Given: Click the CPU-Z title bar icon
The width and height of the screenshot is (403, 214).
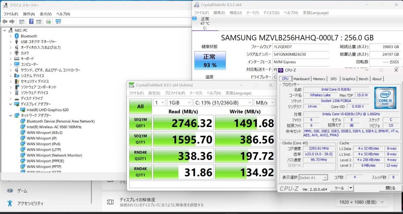Looking at the screenshot, I should 281,70.
